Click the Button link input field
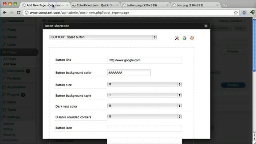Screen dimensions: 256x144 [x=144, y=60]
